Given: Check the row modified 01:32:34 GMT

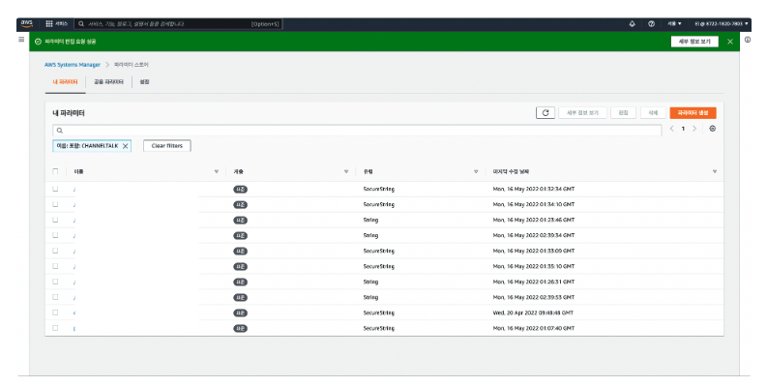Looking at the screenshot, I should [55, 189].
